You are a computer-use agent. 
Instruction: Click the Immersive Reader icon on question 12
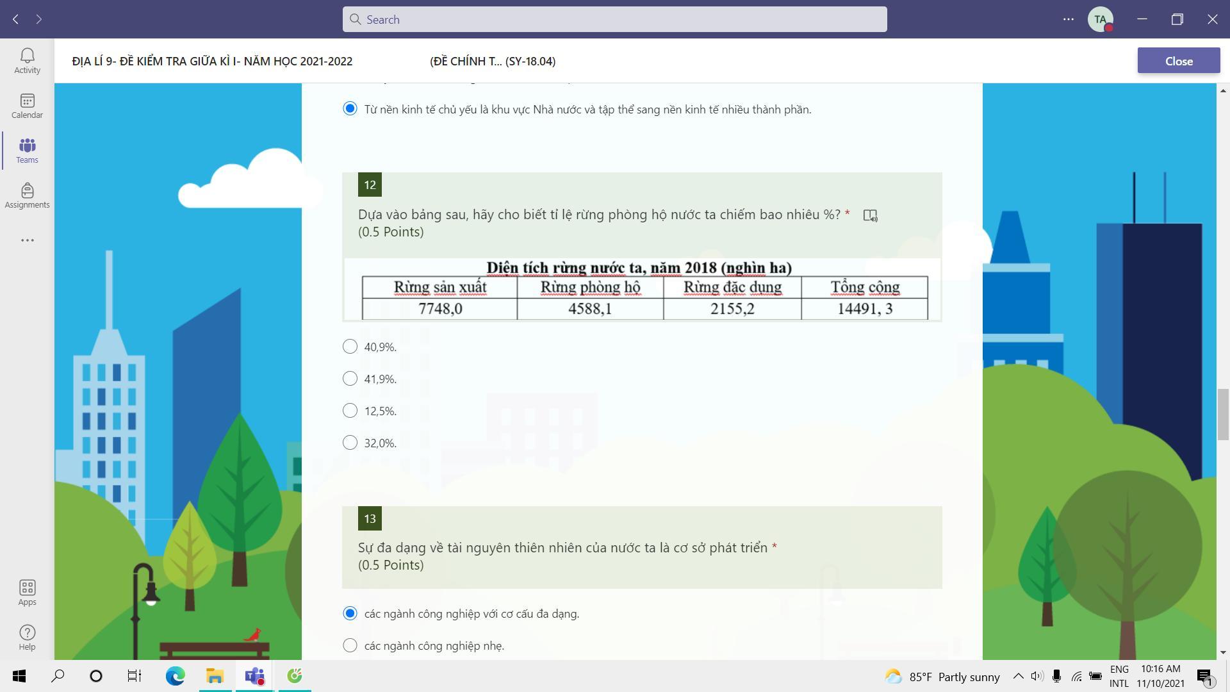pos(870,215)
